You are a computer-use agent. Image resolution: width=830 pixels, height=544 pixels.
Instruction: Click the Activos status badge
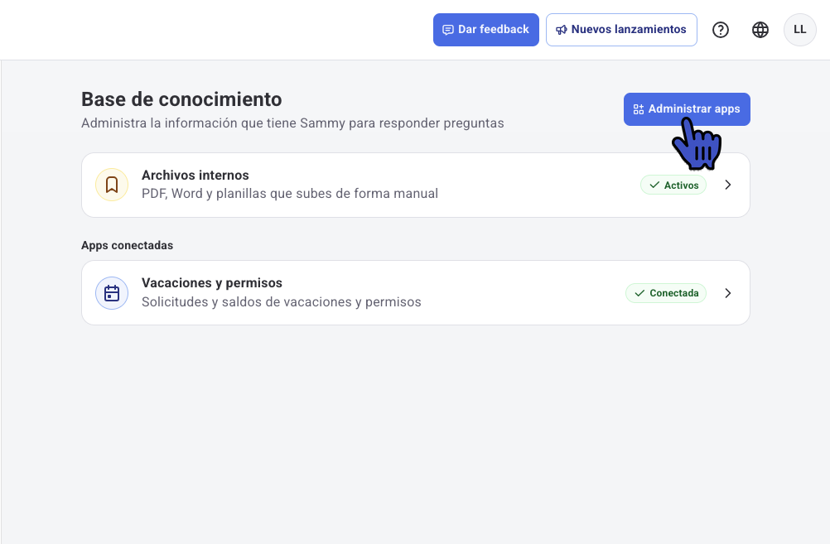[x=673, y=185]
